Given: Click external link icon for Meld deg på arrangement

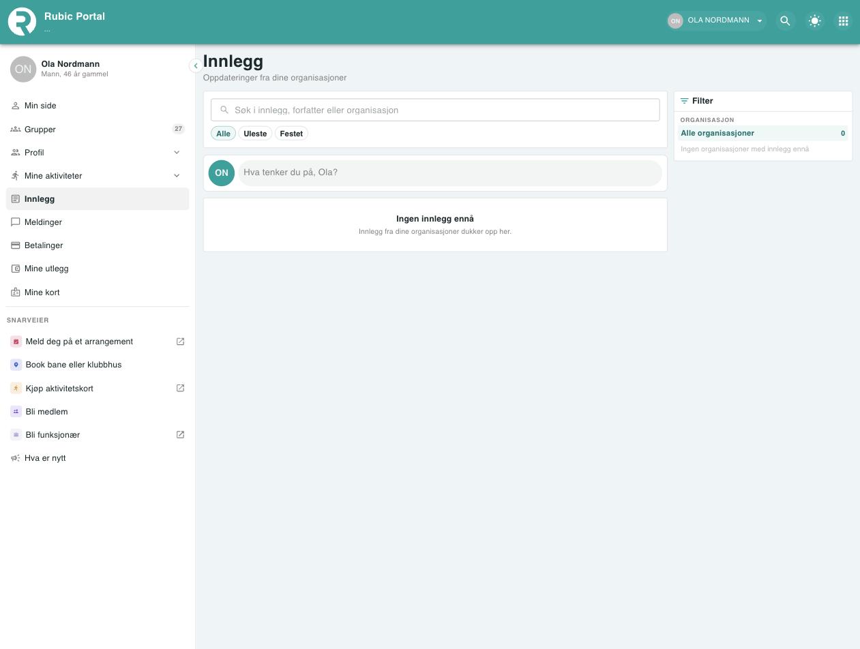Looking at the screenshot, I should 180,342.
